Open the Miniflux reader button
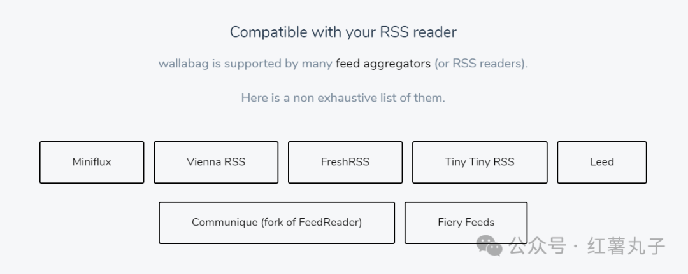The image size is (688, 274). [92, 162]
